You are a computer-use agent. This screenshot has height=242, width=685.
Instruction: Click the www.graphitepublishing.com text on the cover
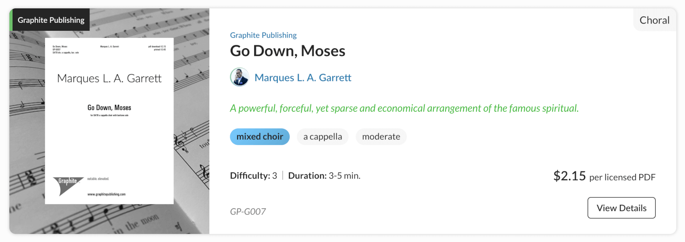[106, 195]
